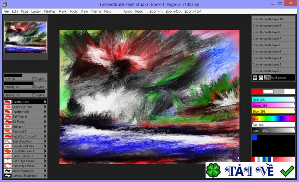Open the Hard Edge Eraser arrow

click(45, 166)
